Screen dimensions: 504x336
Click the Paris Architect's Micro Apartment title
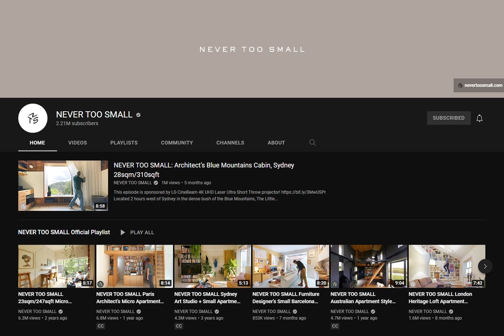pyautogui.click(x=130, y=298)
